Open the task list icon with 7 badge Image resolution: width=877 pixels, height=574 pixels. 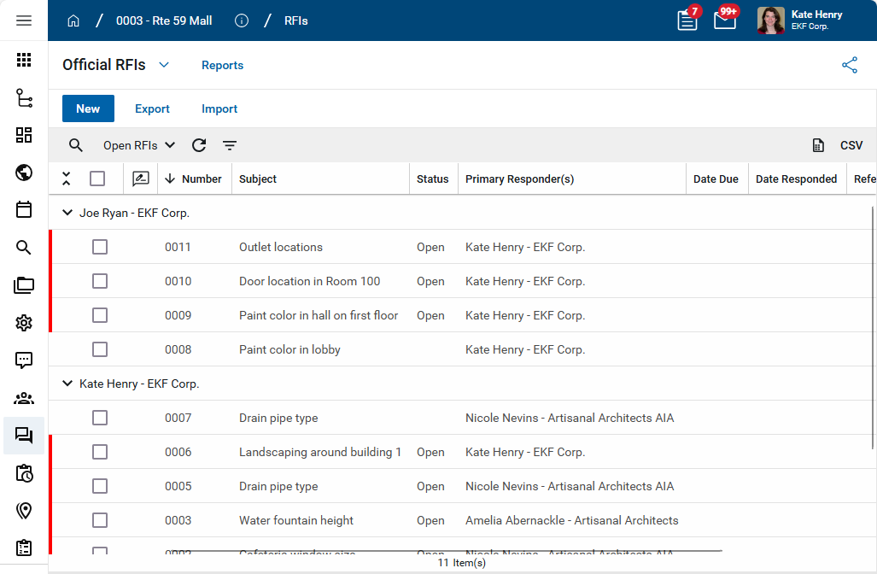coord(687,20)
